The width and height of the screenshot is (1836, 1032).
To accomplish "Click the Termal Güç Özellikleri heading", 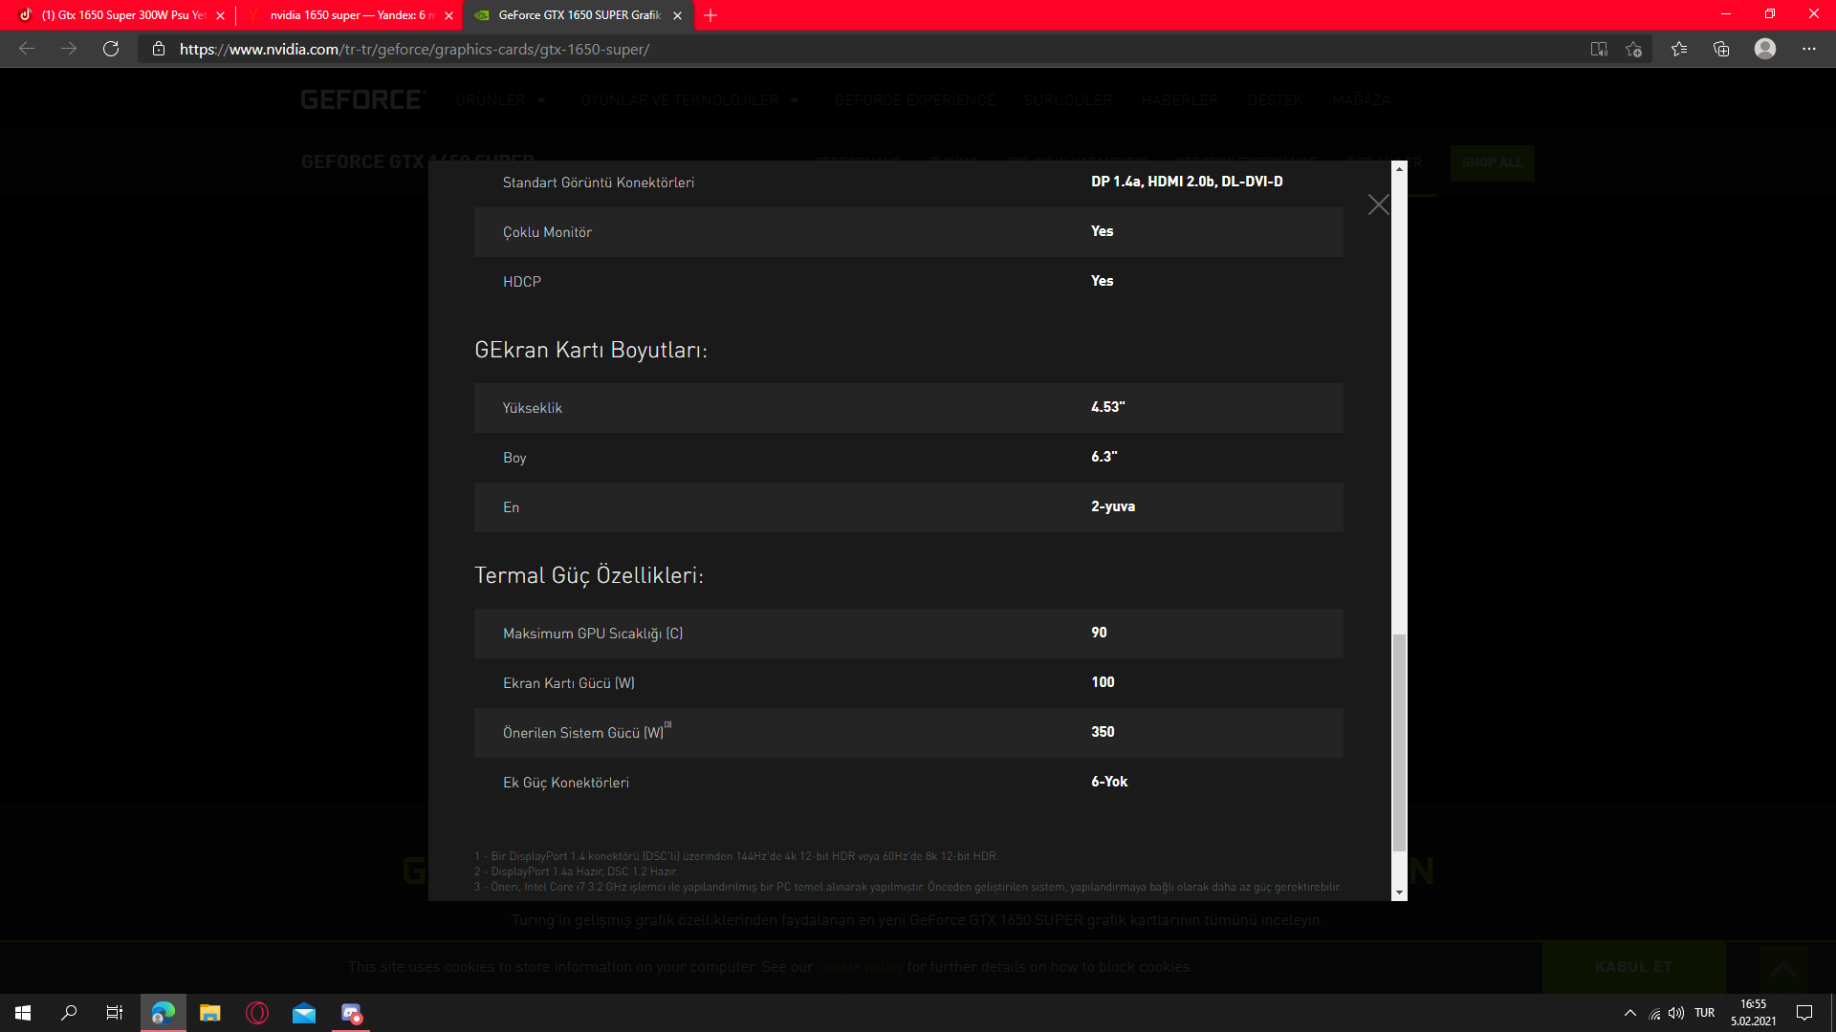I will pos(589,575).
